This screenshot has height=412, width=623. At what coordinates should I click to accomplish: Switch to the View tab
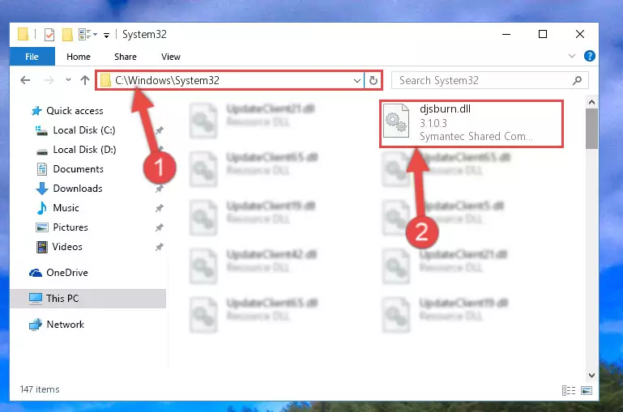171,57
